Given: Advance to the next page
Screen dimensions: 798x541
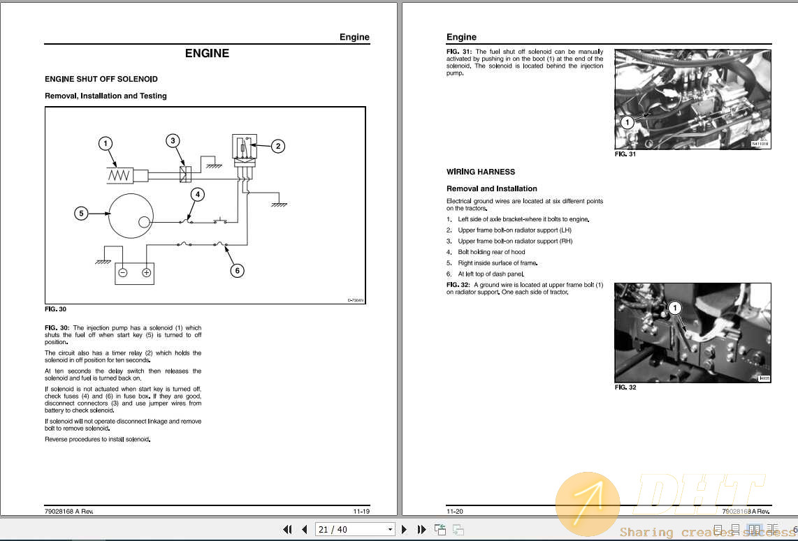Looking at the screenshot, I should point(404,529).
